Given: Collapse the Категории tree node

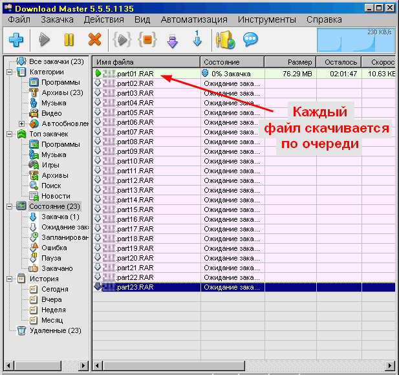Looking at the screenshot, I should [x=10, y=72].
